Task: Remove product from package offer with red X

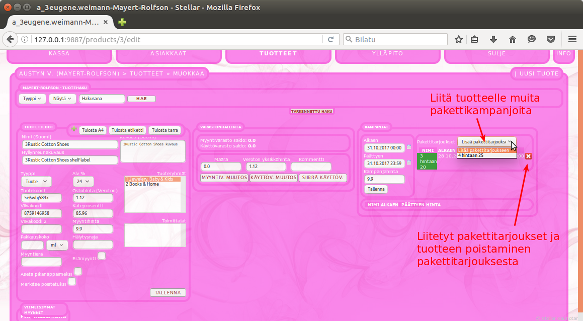Action: [x=529, y=156]
